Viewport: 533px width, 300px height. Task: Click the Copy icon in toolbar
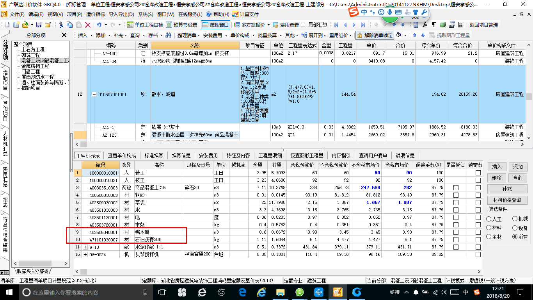pyautogui.click(x=69, y=25)
